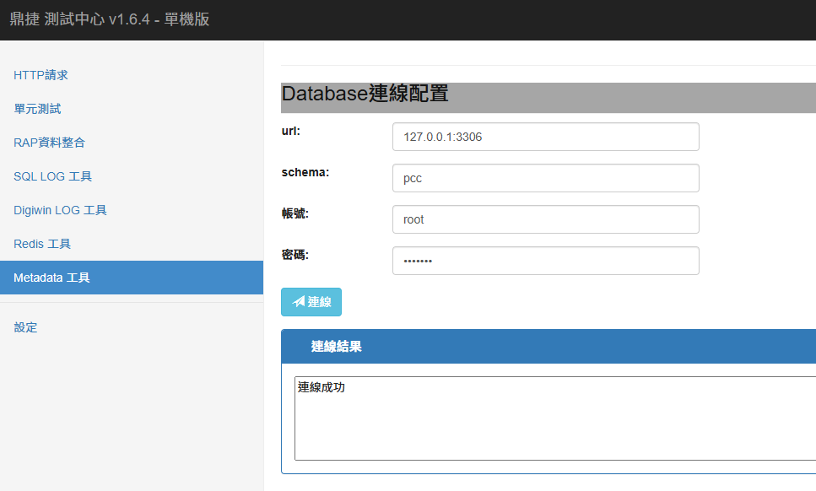Focus the 帳號 field containing root
The width and height of the screenshot is (816, 491).
click(545, 219)
